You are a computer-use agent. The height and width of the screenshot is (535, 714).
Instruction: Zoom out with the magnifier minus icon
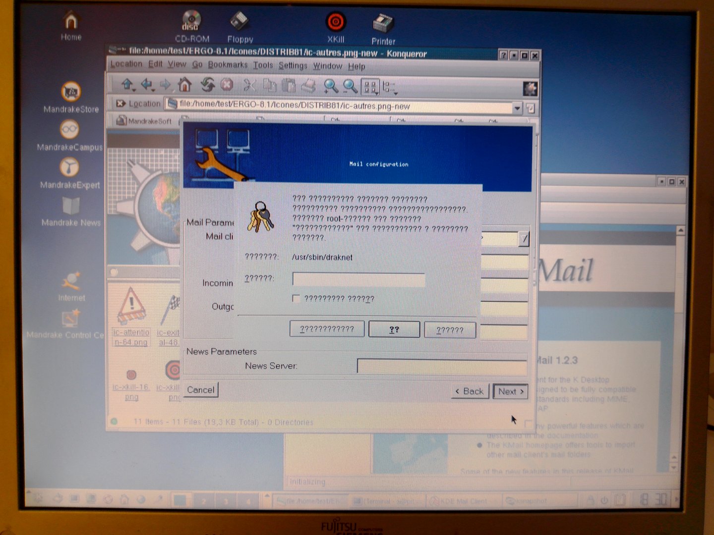tap(350, 87)
